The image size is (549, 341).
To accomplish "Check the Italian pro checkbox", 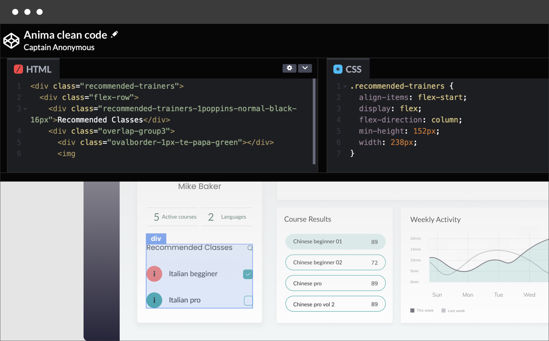I will [248, 300].
